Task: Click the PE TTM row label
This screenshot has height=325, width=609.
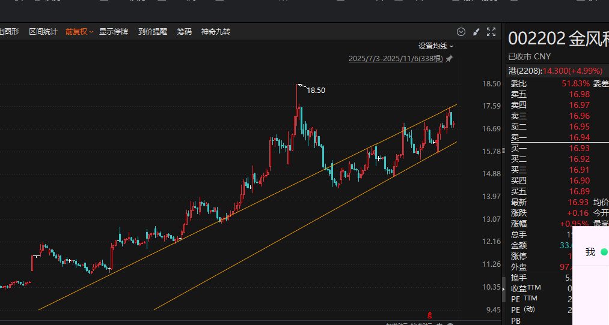Action: (524, 299)
